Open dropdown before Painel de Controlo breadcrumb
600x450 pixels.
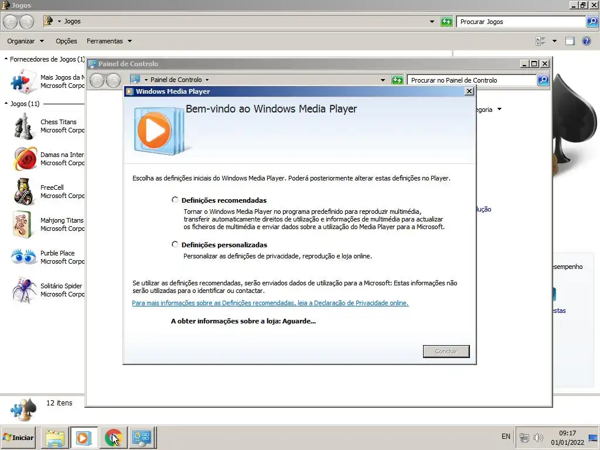(146, 80)
